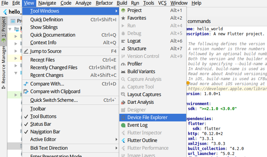Select Structure in the submenu
This screenshot has width=267, height=157.
point(136,49)
